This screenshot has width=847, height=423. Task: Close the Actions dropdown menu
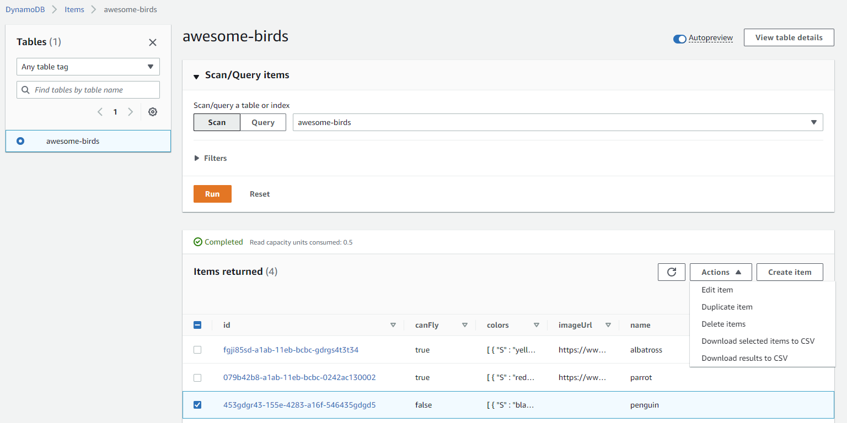point(721,272)
